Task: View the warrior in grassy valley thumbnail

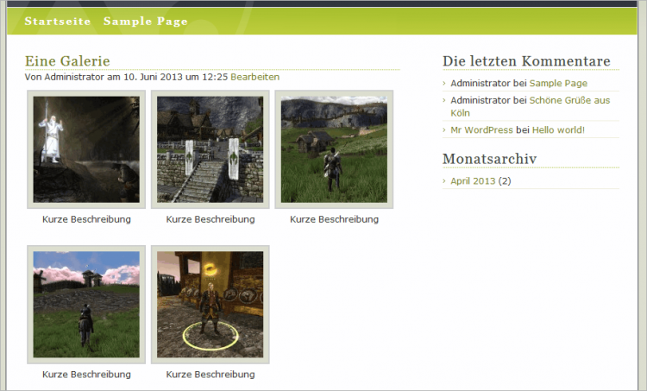Action: coord(334,149)
